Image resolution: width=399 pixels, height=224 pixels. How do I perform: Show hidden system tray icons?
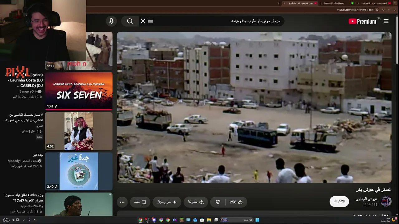(x=34, y=220)
